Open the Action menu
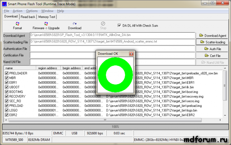The width and height of the screenshot is (231, 145). coord(17,11)
